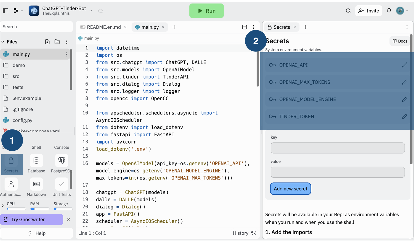Open the Markdown tool
Viewport: 414px width, 241px height.
coord(36,187)
